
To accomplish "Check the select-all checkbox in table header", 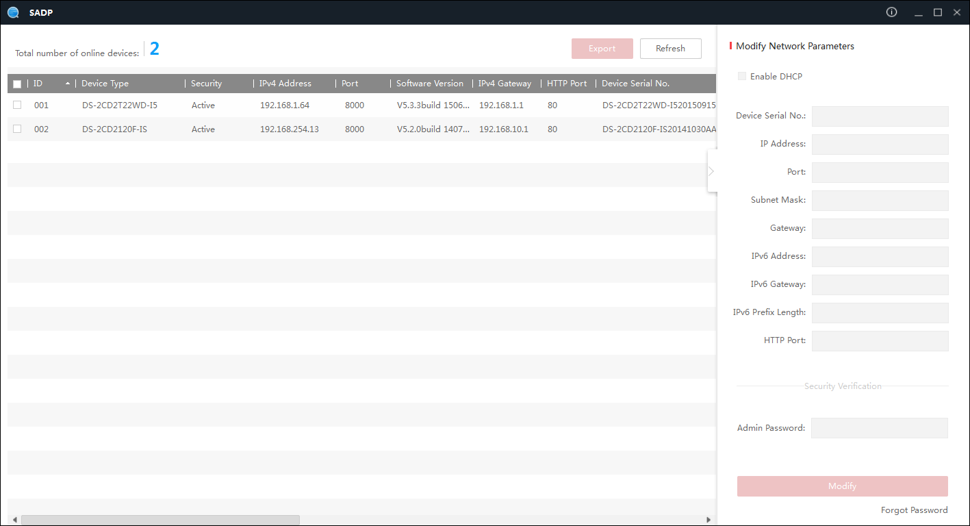I will [x=17, y=83].
